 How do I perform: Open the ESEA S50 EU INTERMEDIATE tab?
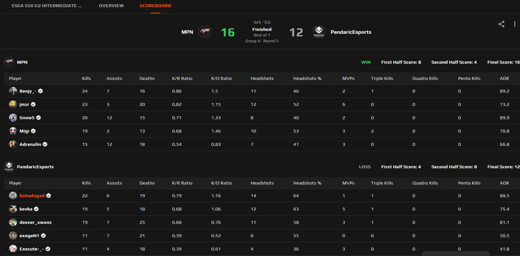click(x=48, y=6)
